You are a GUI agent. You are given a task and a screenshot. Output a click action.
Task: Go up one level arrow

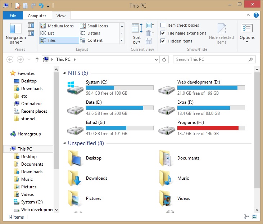(x=37, y=59)
